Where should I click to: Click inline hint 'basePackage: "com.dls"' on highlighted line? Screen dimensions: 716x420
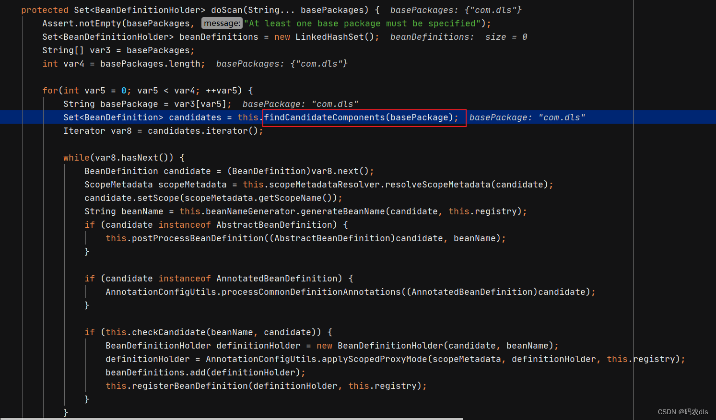[527, 117]
